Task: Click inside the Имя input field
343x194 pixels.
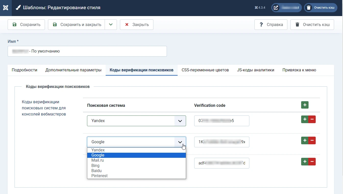Action: point(87,51)
